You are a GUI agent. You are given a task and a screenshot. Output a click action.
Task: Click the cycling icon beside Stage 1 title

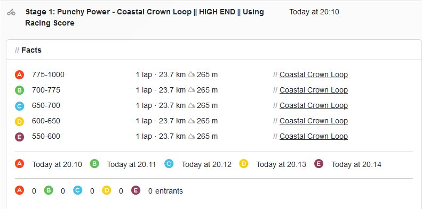point(11,12)
